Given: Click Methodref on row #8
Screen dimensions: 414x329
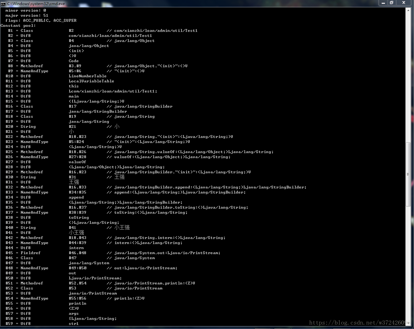Looking at the screenshot, I should pyautogui.click(x=32, y=66).
